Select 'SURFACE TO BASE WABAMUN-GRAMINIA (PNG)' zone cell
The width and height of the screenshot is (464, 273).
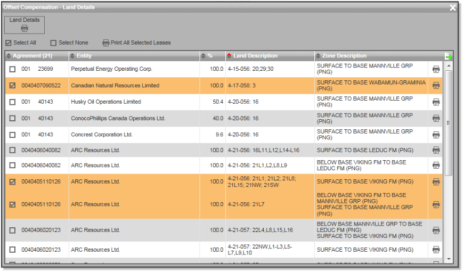click(x=371, y=85)
